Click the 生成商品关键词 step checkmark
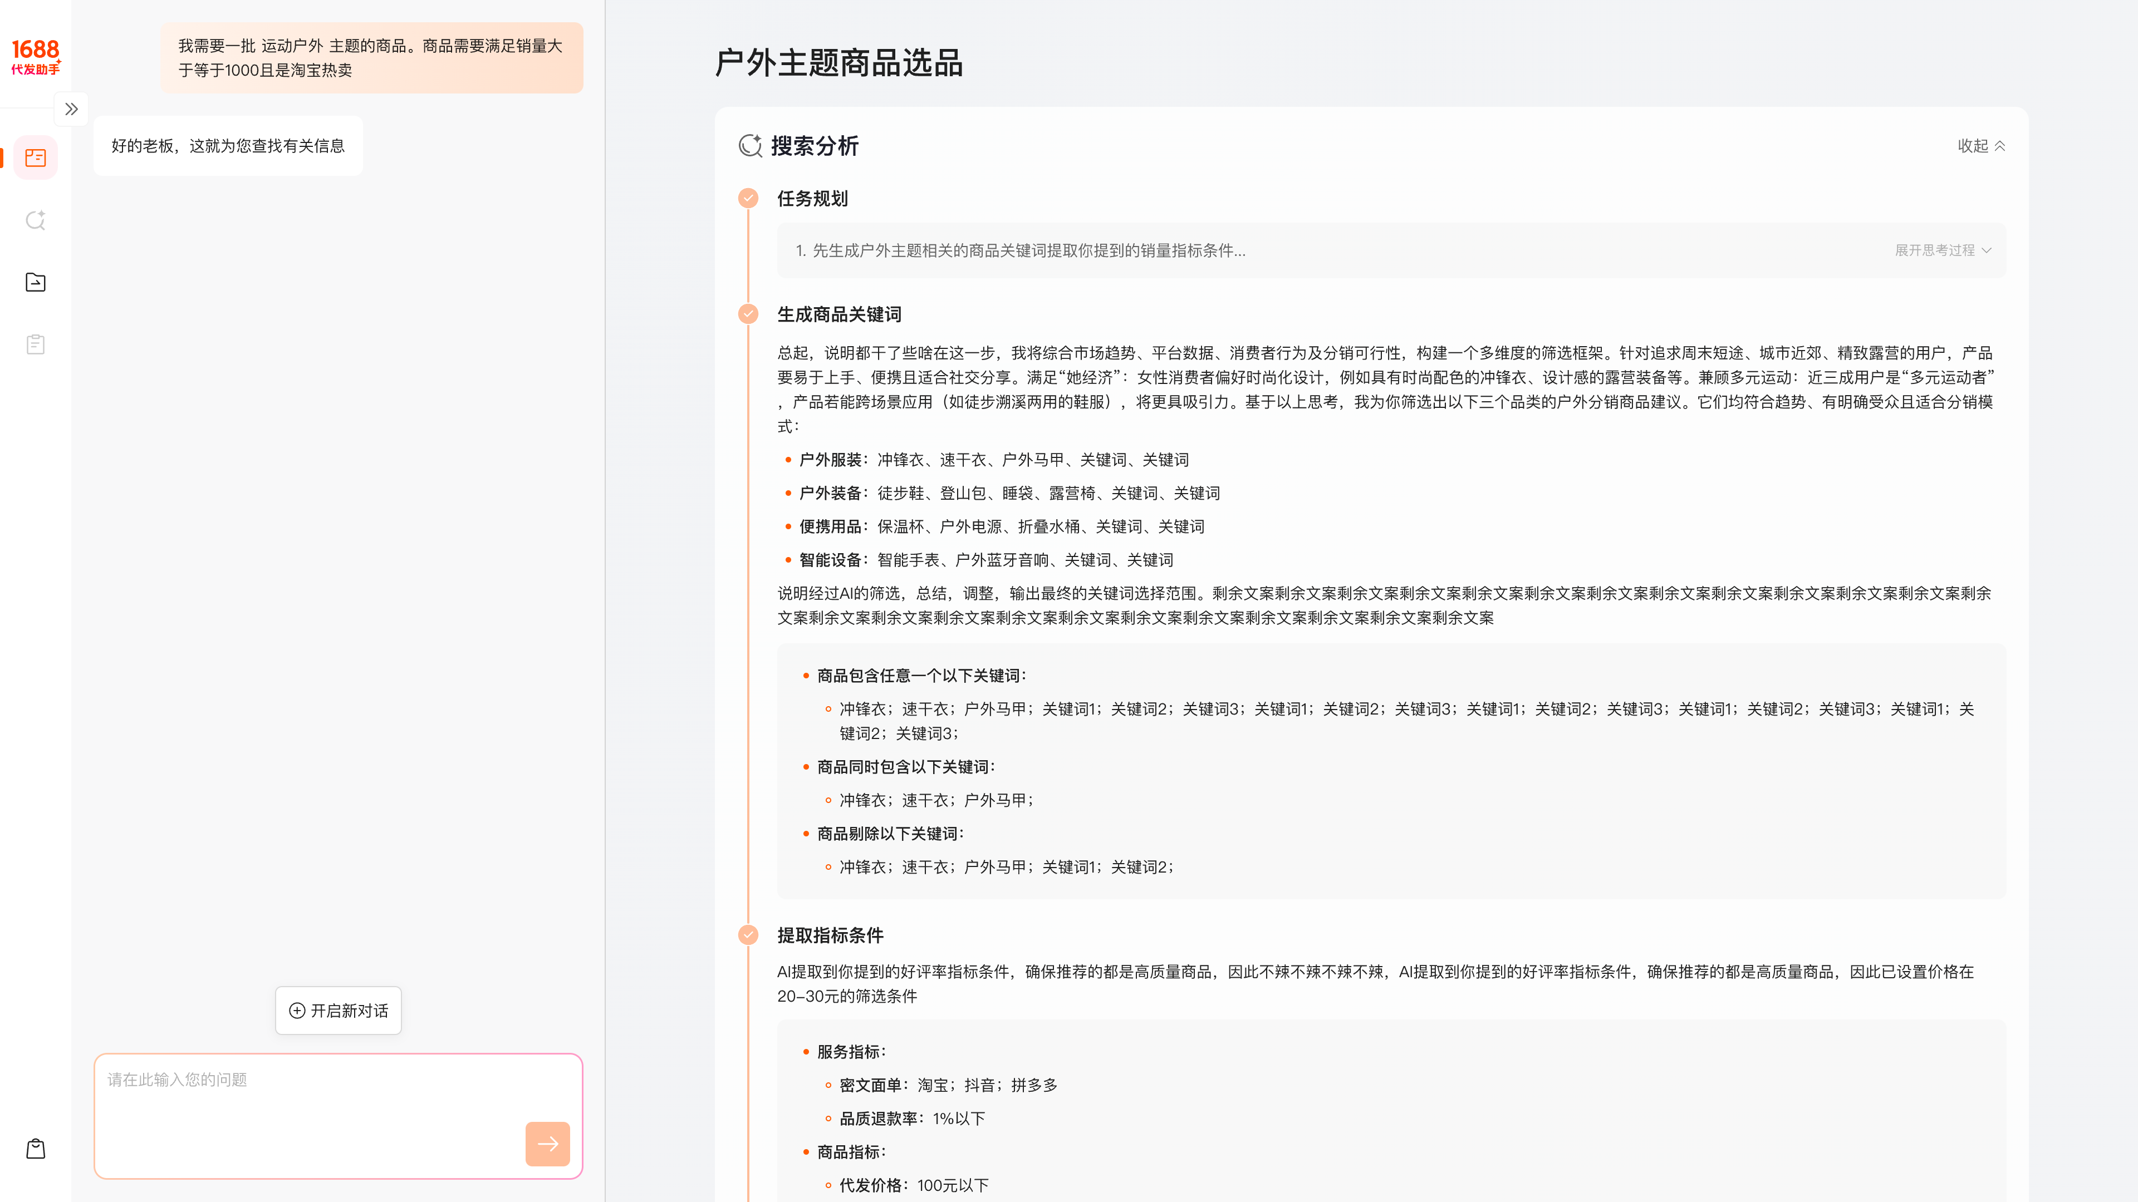 (748, 313)
